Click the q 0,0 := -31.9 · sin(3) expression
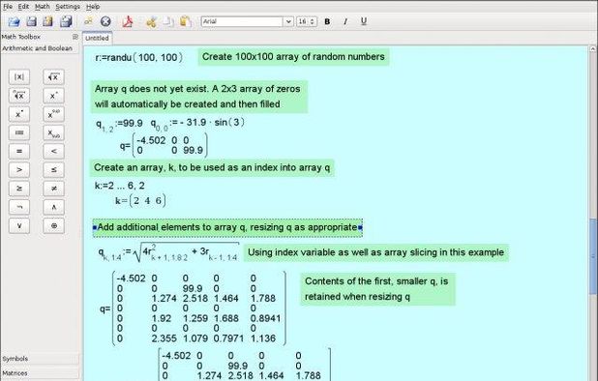Screen dimensions: 598x381 197,124
